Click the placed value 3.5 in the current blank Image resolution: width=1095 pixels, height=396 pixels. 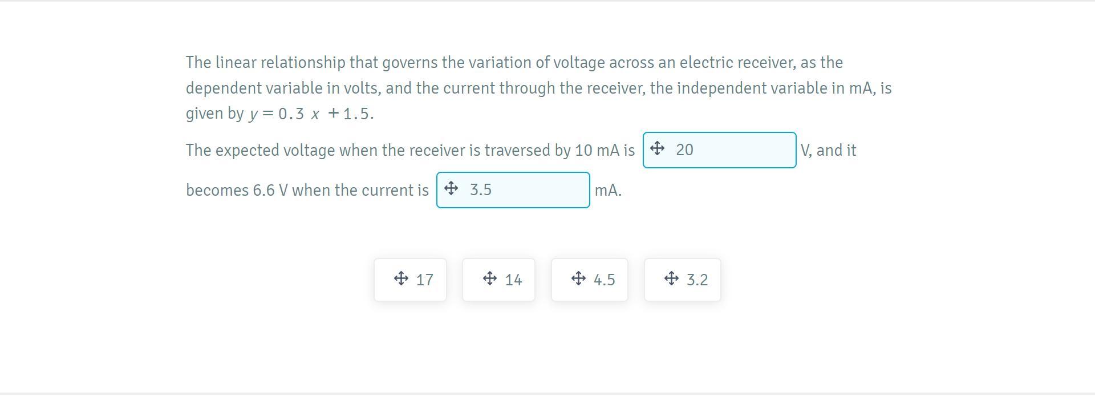point(480,190)
